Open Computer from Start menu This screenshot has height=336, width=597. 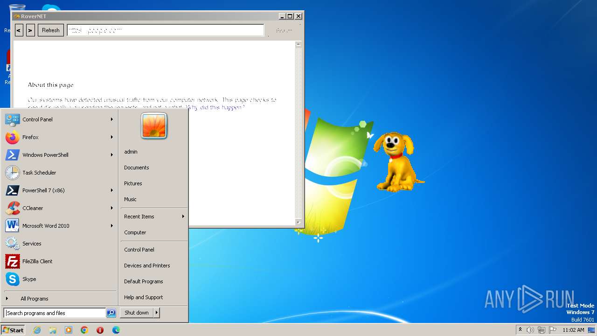[x=154, y=232]
